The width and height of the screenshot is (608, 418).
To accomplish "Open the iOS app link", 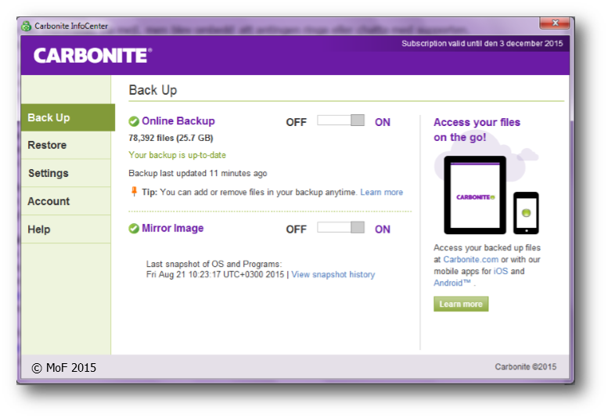I will tap(500, 271).
